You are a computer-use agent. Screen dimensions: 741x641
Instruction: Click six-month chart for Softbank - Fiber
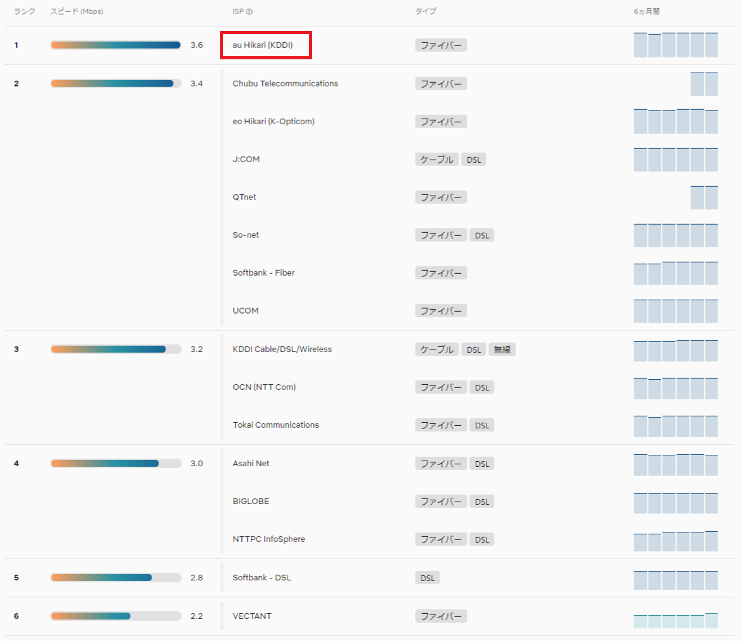tap(676, 273)
